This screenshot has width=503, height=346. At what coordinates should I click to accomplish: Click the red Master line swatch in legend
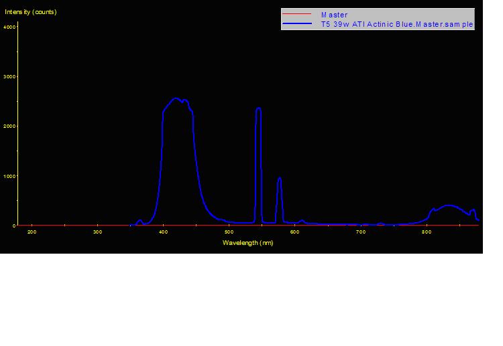[298, 15]
